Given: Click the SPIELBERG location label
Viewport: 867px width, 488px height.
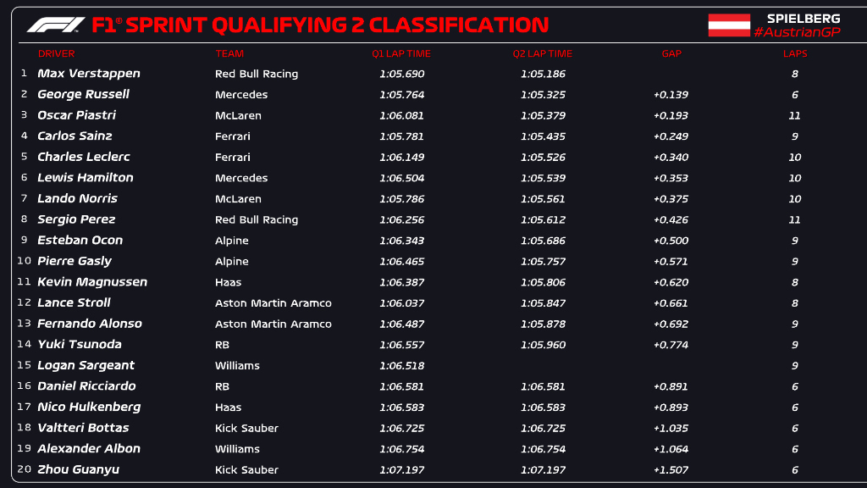Looking at the screenshot, I should pyautogui.click(x=803, y=18).
